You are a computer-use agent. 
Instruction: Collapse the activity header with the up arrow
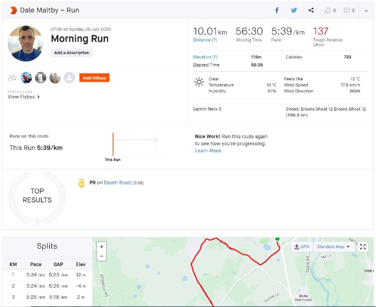pos(367,10)
